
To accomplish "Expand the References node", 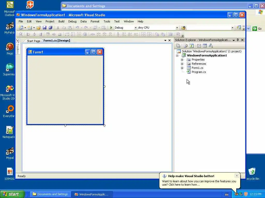I will 182,64.
